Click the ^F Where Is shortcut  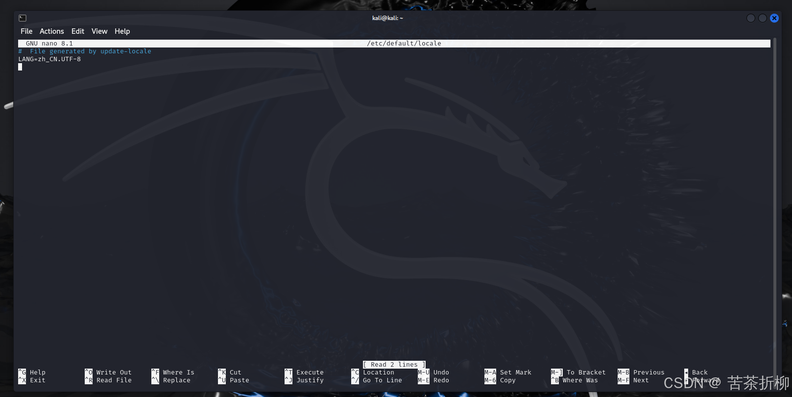pyautogui.click(x=173, y=373)
